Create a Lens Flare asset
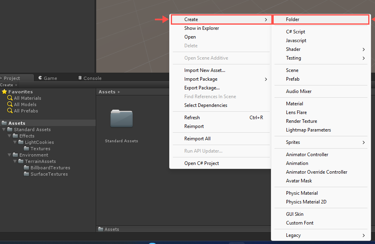The height and width of the screenshot is (244, 375). (321, 112)
